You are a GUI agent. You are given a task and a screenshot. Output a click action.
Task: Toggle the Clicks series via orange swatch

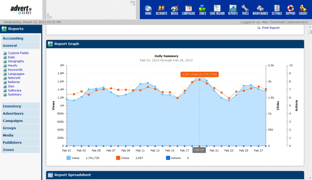[x=118, y=158]
